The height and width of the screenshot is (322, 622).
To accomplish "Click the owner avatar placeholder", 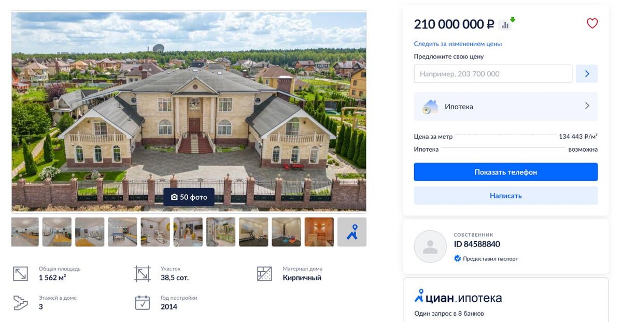I will (430, 246).
